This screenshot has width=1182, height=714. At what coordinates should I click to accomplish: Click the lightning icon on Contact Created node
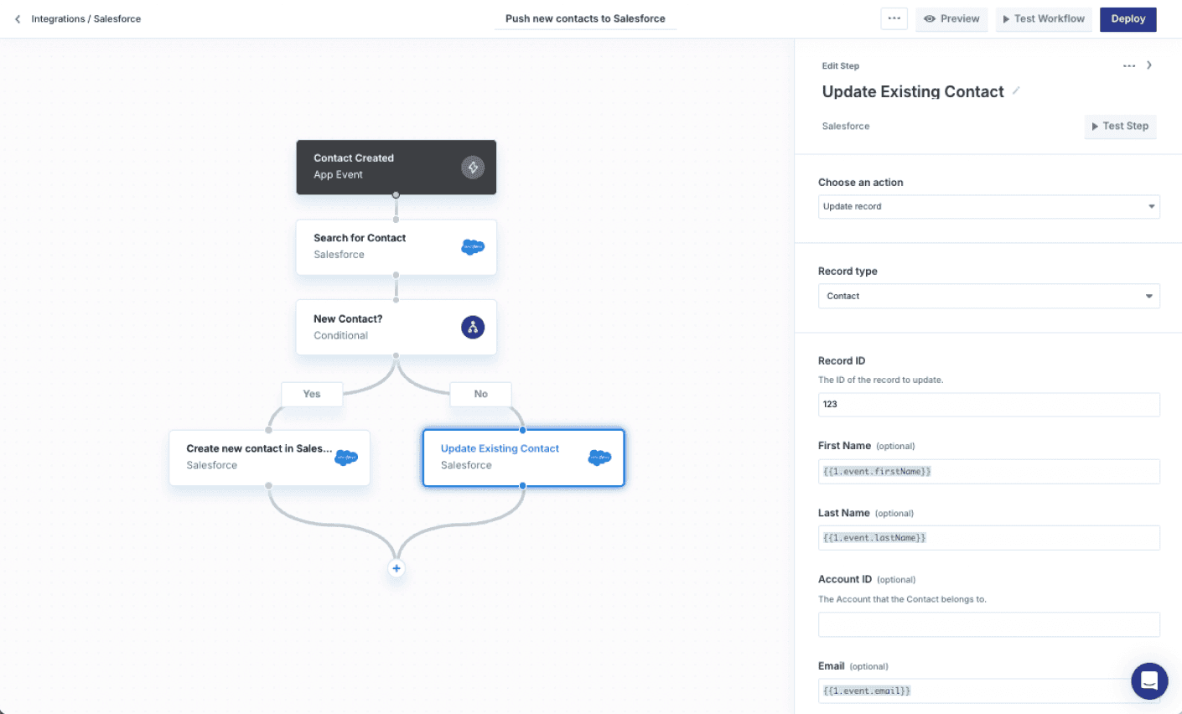tap(473, 167)
